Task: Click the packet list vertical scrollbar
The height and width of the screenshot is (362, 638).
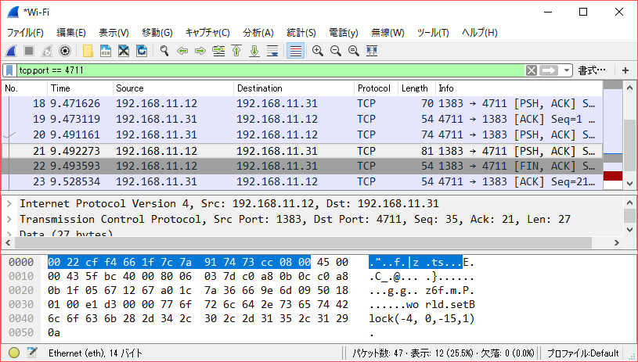Action: point(631,133)
